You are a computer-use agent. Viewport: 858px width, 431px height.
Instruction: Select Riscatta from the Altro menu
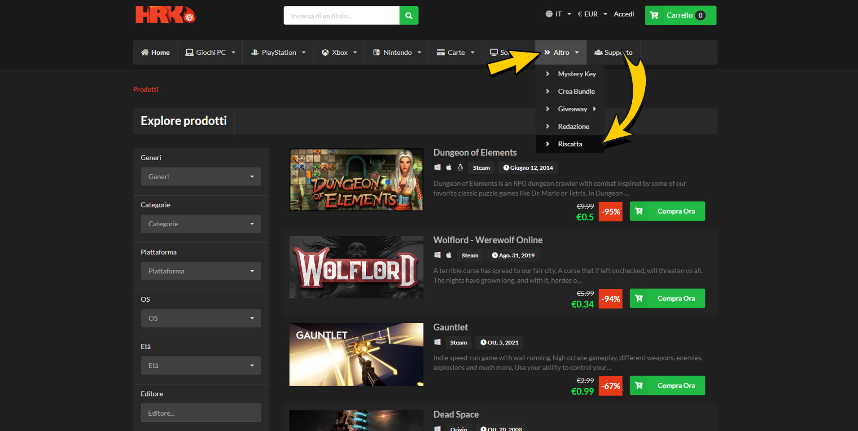(570, 144)
